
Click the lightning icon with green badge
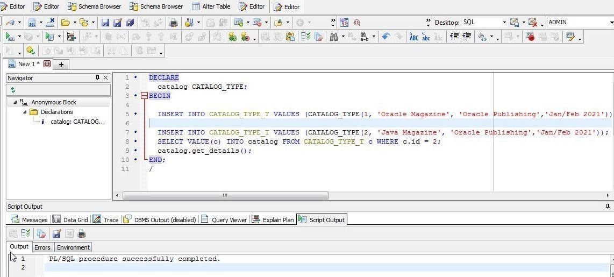point(233,37)
